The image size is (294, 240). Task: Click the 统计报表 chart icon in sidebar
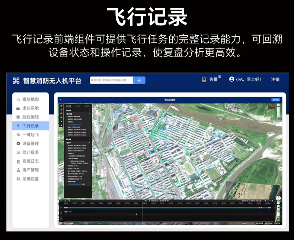point(18,152)
